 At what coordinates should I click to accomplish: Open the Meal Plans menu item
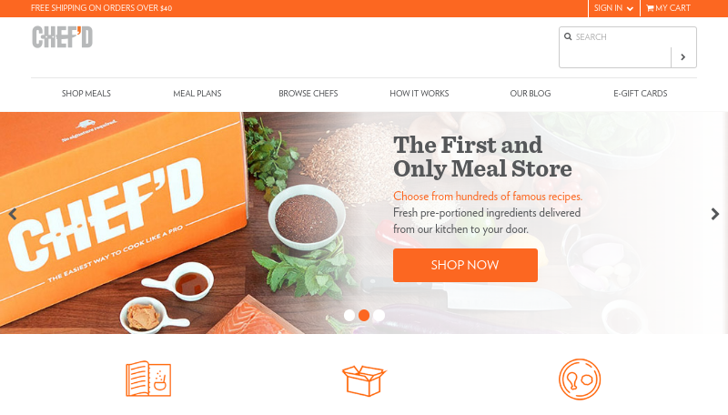tap(197, 94)
